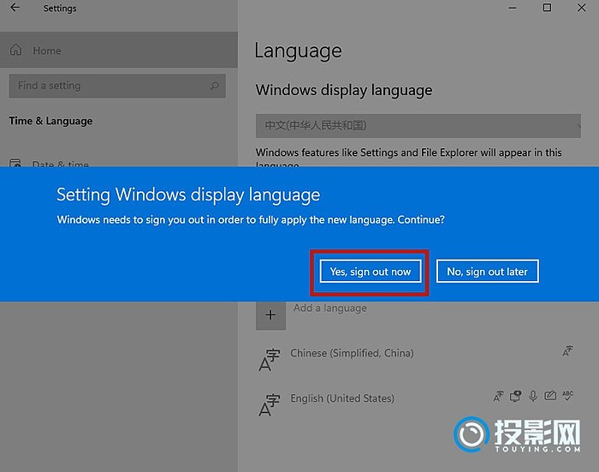Click the Add a language plus icon
The height and width of the screenshot is (472, 599).
tap(270, 314)
